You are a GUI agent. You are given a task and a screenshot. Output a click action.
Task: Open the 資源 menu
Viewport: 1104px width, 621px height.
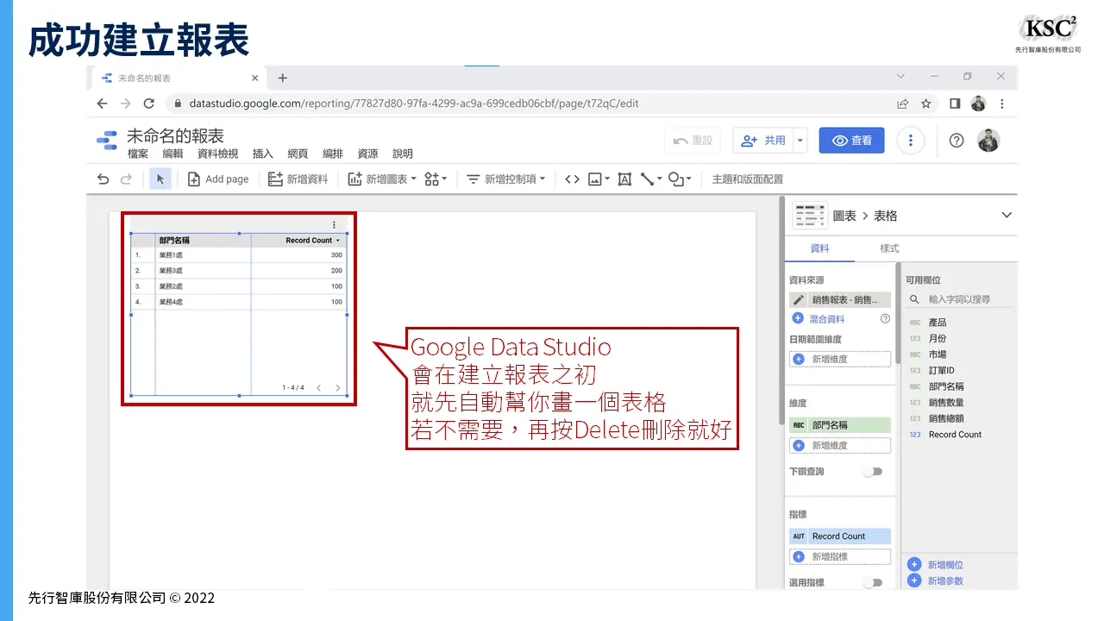pos(368,154)
